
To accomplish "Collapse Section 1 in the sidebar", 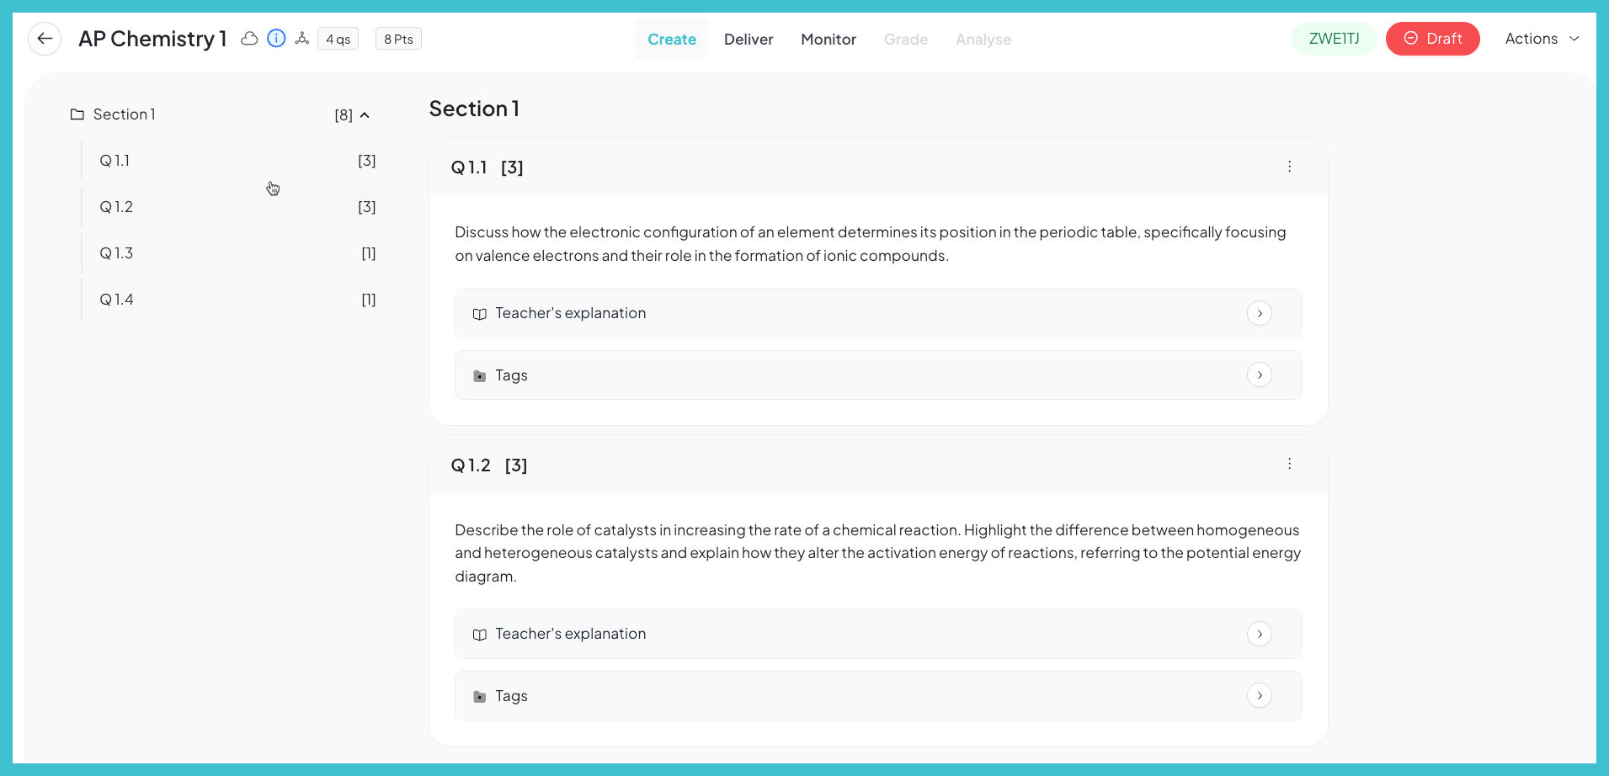I will click(365, 115).
